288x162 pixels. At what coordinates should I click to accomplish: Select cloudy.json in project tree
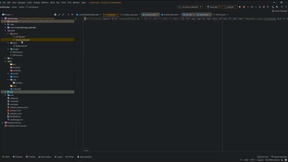click(19, 37)
